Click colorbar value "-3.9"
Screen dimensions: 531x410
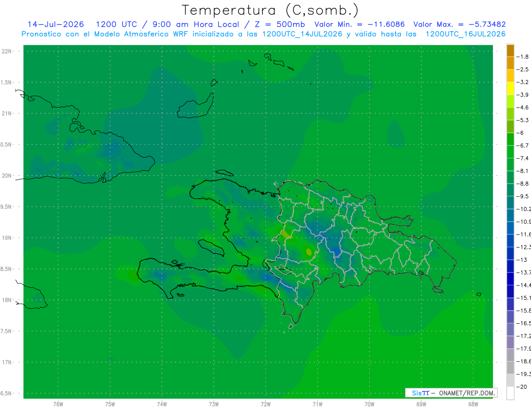[x=523, y=95]
